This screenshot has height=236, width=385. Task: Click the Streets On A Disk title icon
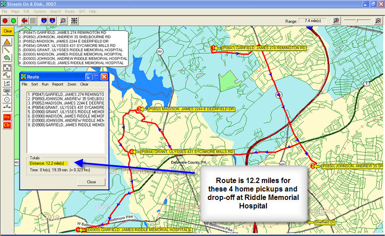click(x=4, y=4)
